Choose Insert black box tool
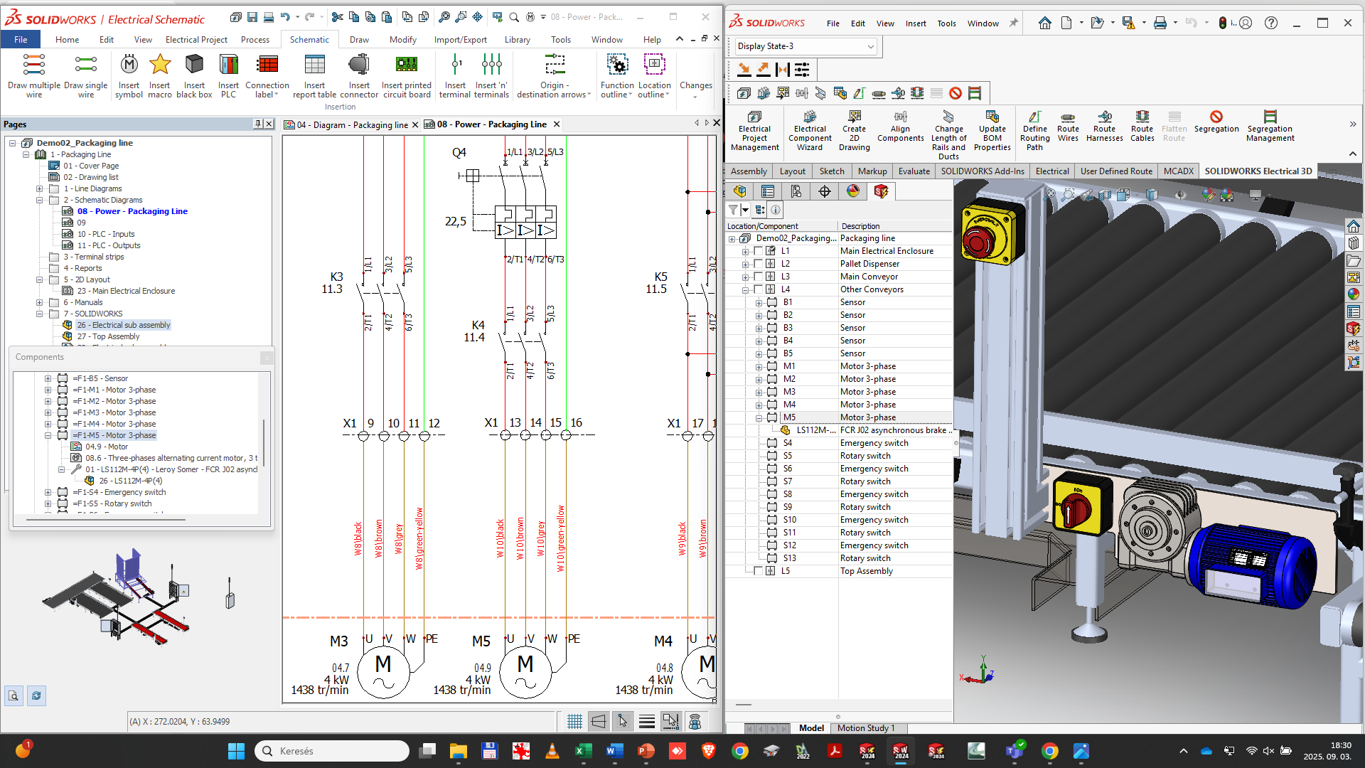Viewport: 1365px width, 768px height. pyautogui.click(x=194, y=75)
